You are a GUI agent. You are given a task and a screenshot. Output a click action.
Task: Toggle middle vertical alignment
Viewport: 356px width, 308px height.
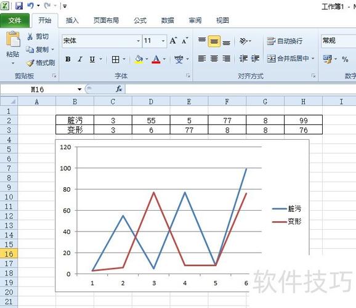coord(214,41)
